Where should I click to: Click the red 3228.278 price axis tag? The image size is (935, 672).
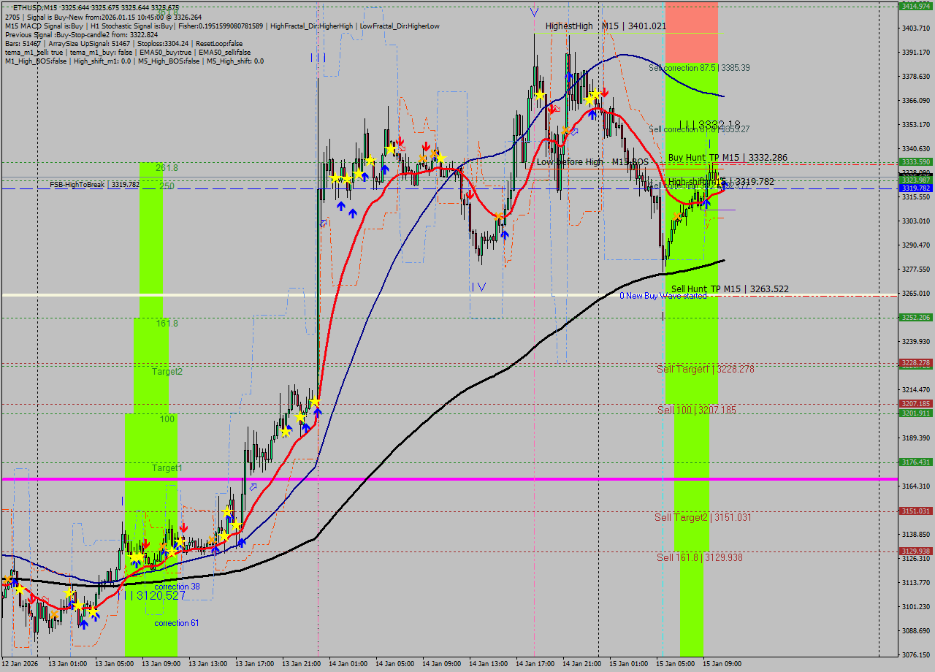pyautogui.click(x=915, y=363)
